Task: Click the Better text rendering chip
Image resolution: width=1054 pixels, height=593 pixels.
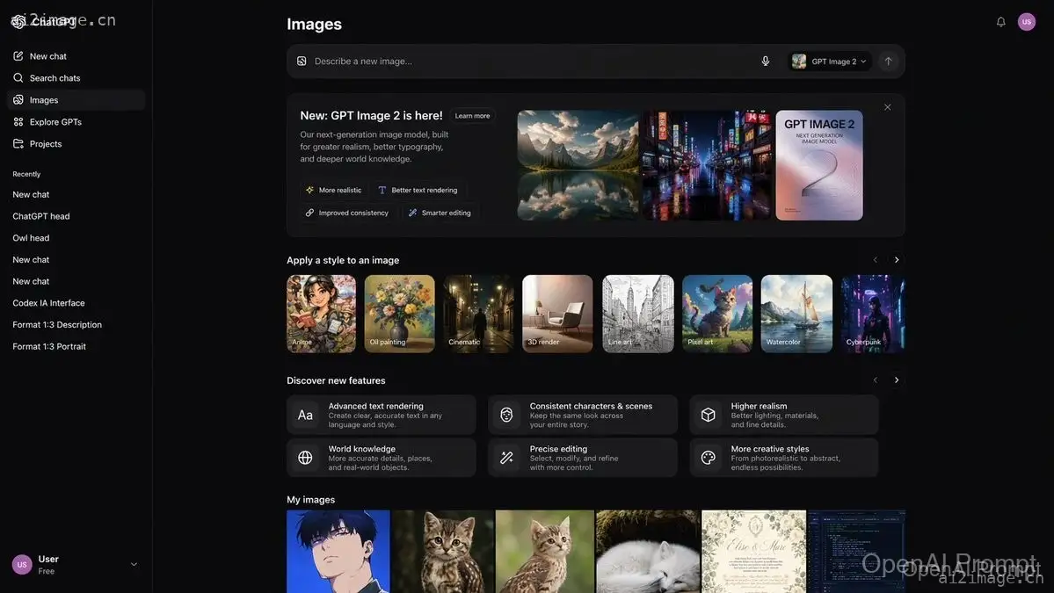Action: pos(418,190)
